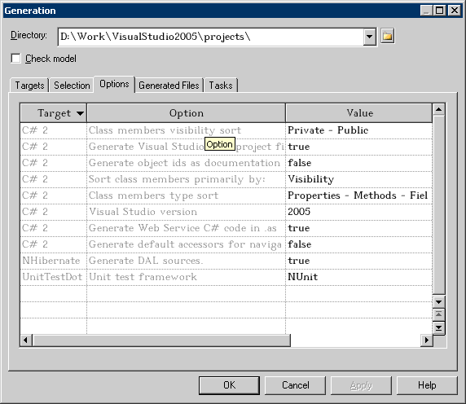Open the Selection tab
This screenshot has width=466, height=404.
[x=72, y=86]
